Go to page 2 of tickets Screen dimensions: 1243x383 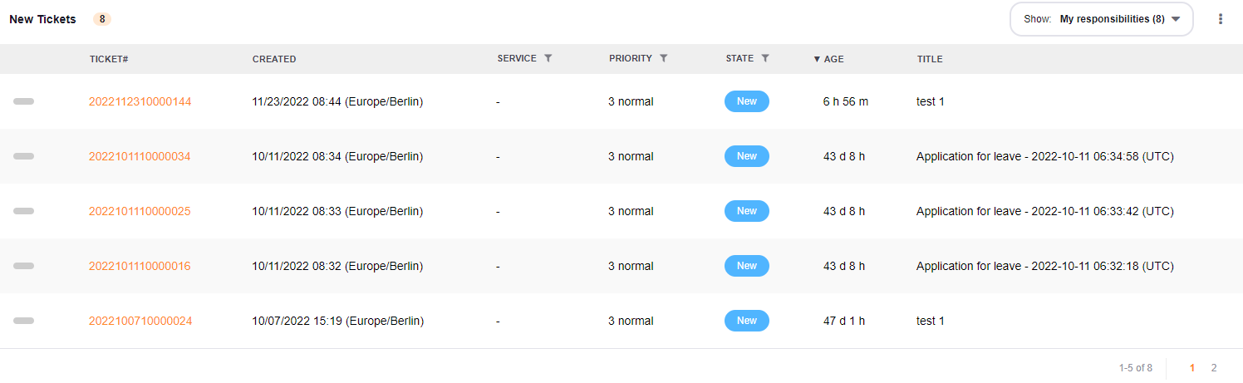(x=1214, y=367)
